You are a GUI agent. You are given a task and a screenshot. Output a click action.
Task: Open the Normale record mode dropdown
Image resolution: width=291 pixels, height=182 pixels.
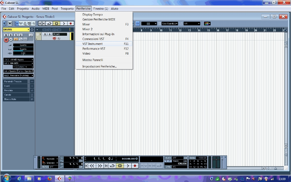pos(50,159)
